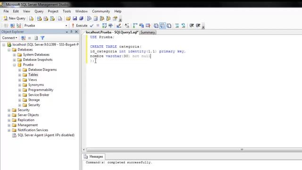Click the New Query toolbar button
The width and height of the screenshot is (302, 170).
pos(15,18)
